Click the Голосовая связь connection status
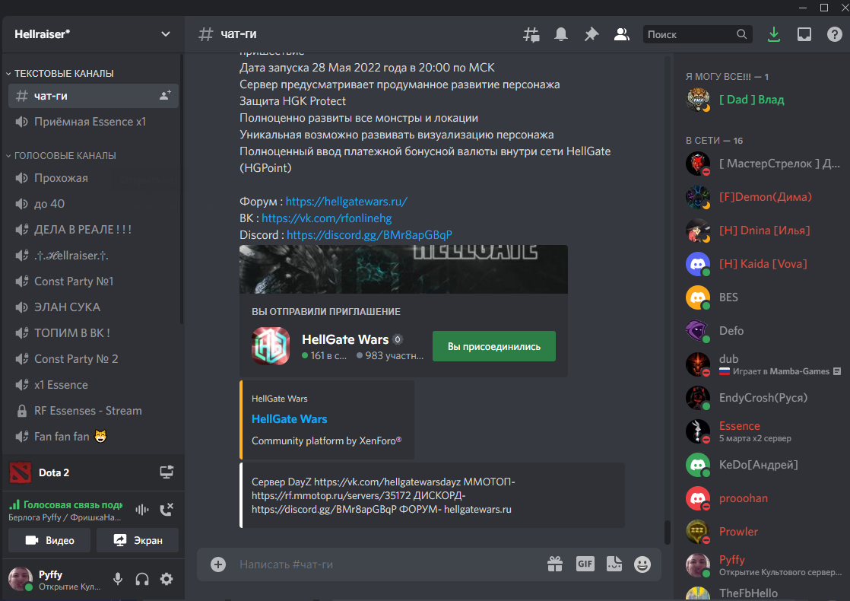Image resolution: width=850 pixels, height=601 pixels. 67,505
